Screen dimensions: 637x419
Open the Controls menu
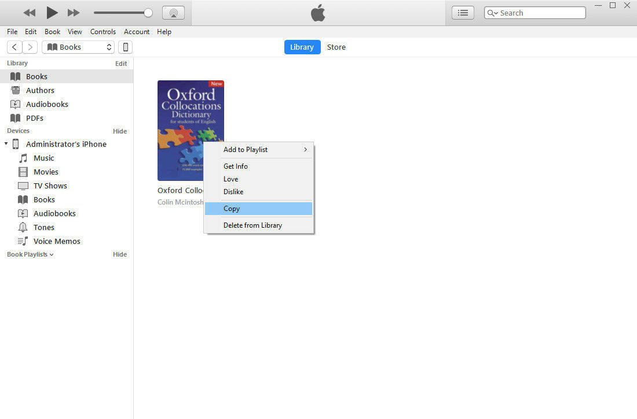[x=102, y=32]
